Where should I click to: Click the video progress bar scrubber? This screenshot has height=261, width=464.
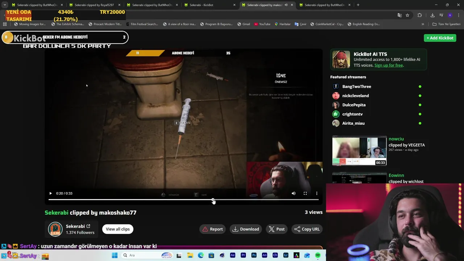(213, 200)
